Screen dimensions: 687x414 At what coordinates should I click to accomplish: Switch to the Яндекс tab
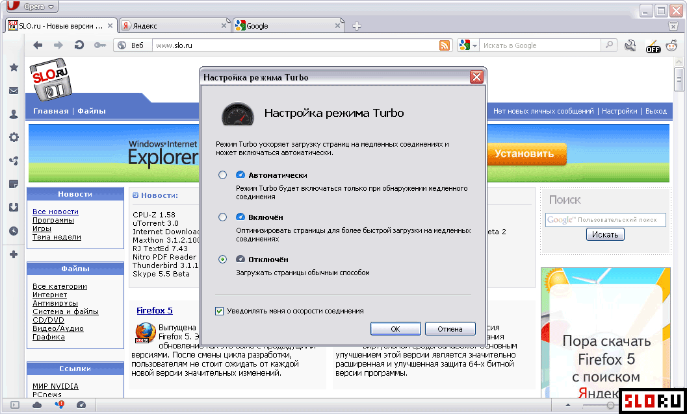point(175,26)
